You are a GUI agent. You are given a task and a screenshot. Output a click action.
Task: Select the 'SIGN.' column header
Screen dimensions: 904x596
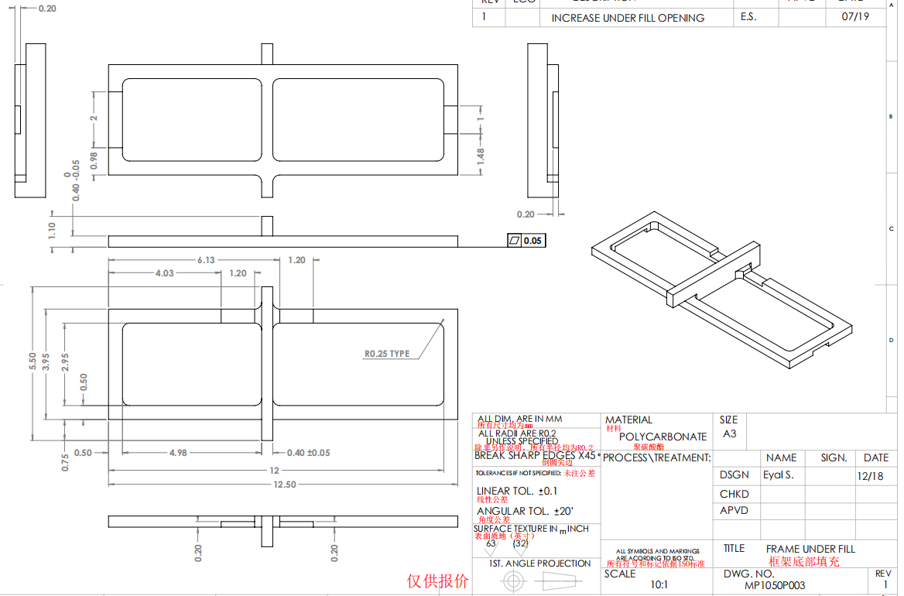coord(834,457)
